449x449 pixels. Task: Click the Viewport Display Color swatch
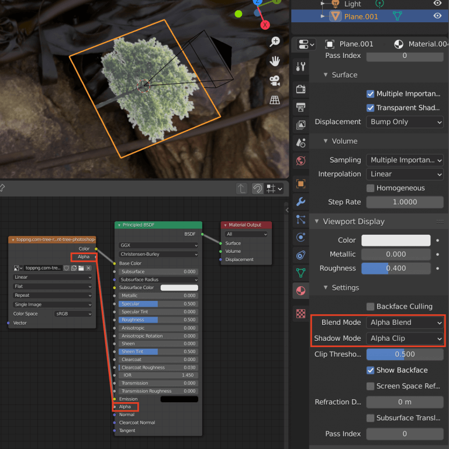pos(396,241)
